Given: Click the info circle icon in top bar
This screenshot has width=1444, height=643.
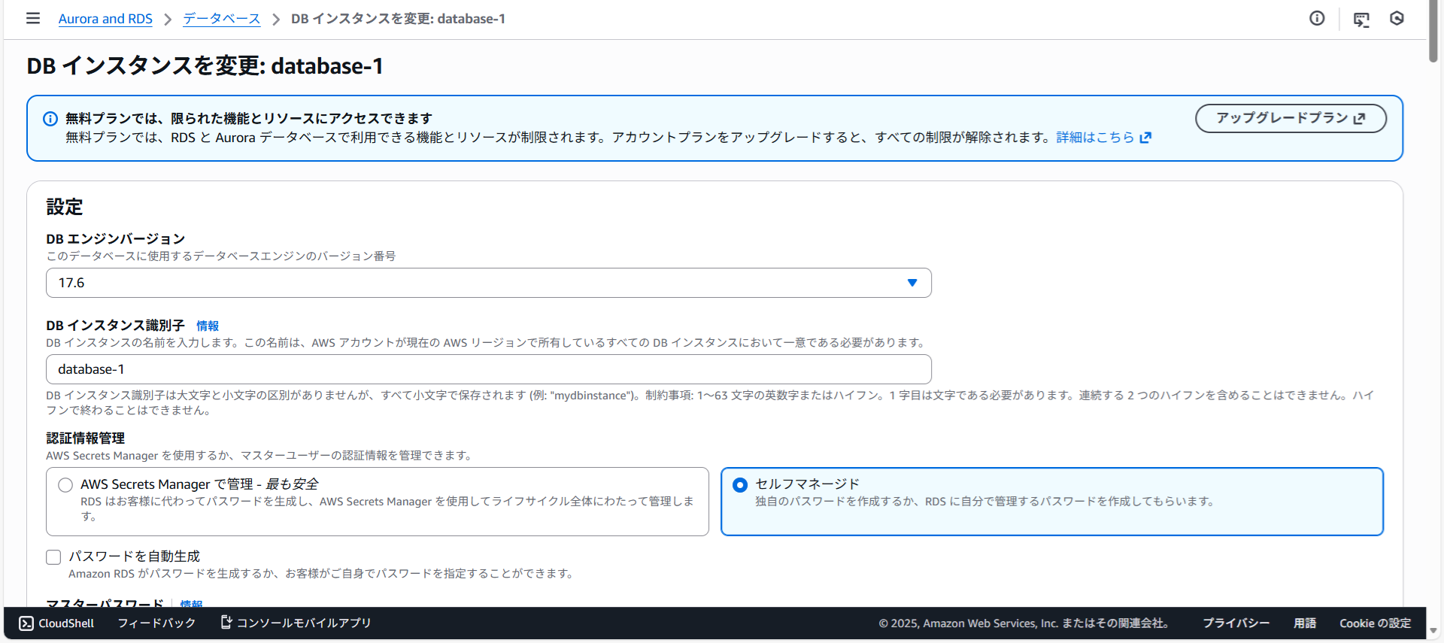Looking at the screenshot, I should click(x=1317, y=18).
